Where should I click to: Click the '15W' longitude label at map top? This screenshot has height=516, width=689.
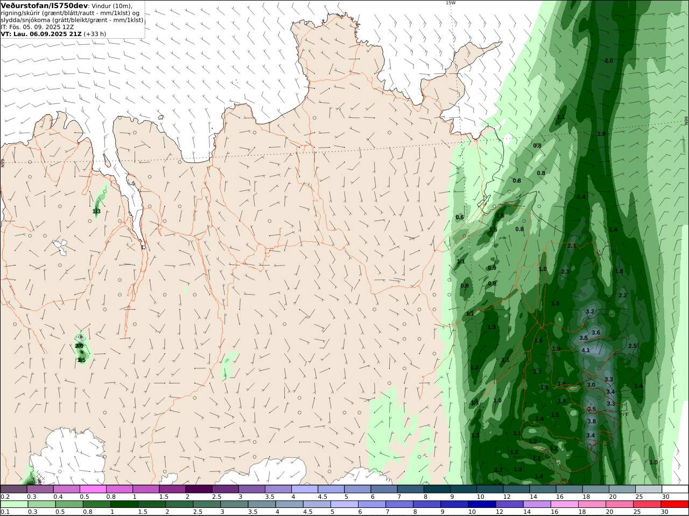coord(450,3)
